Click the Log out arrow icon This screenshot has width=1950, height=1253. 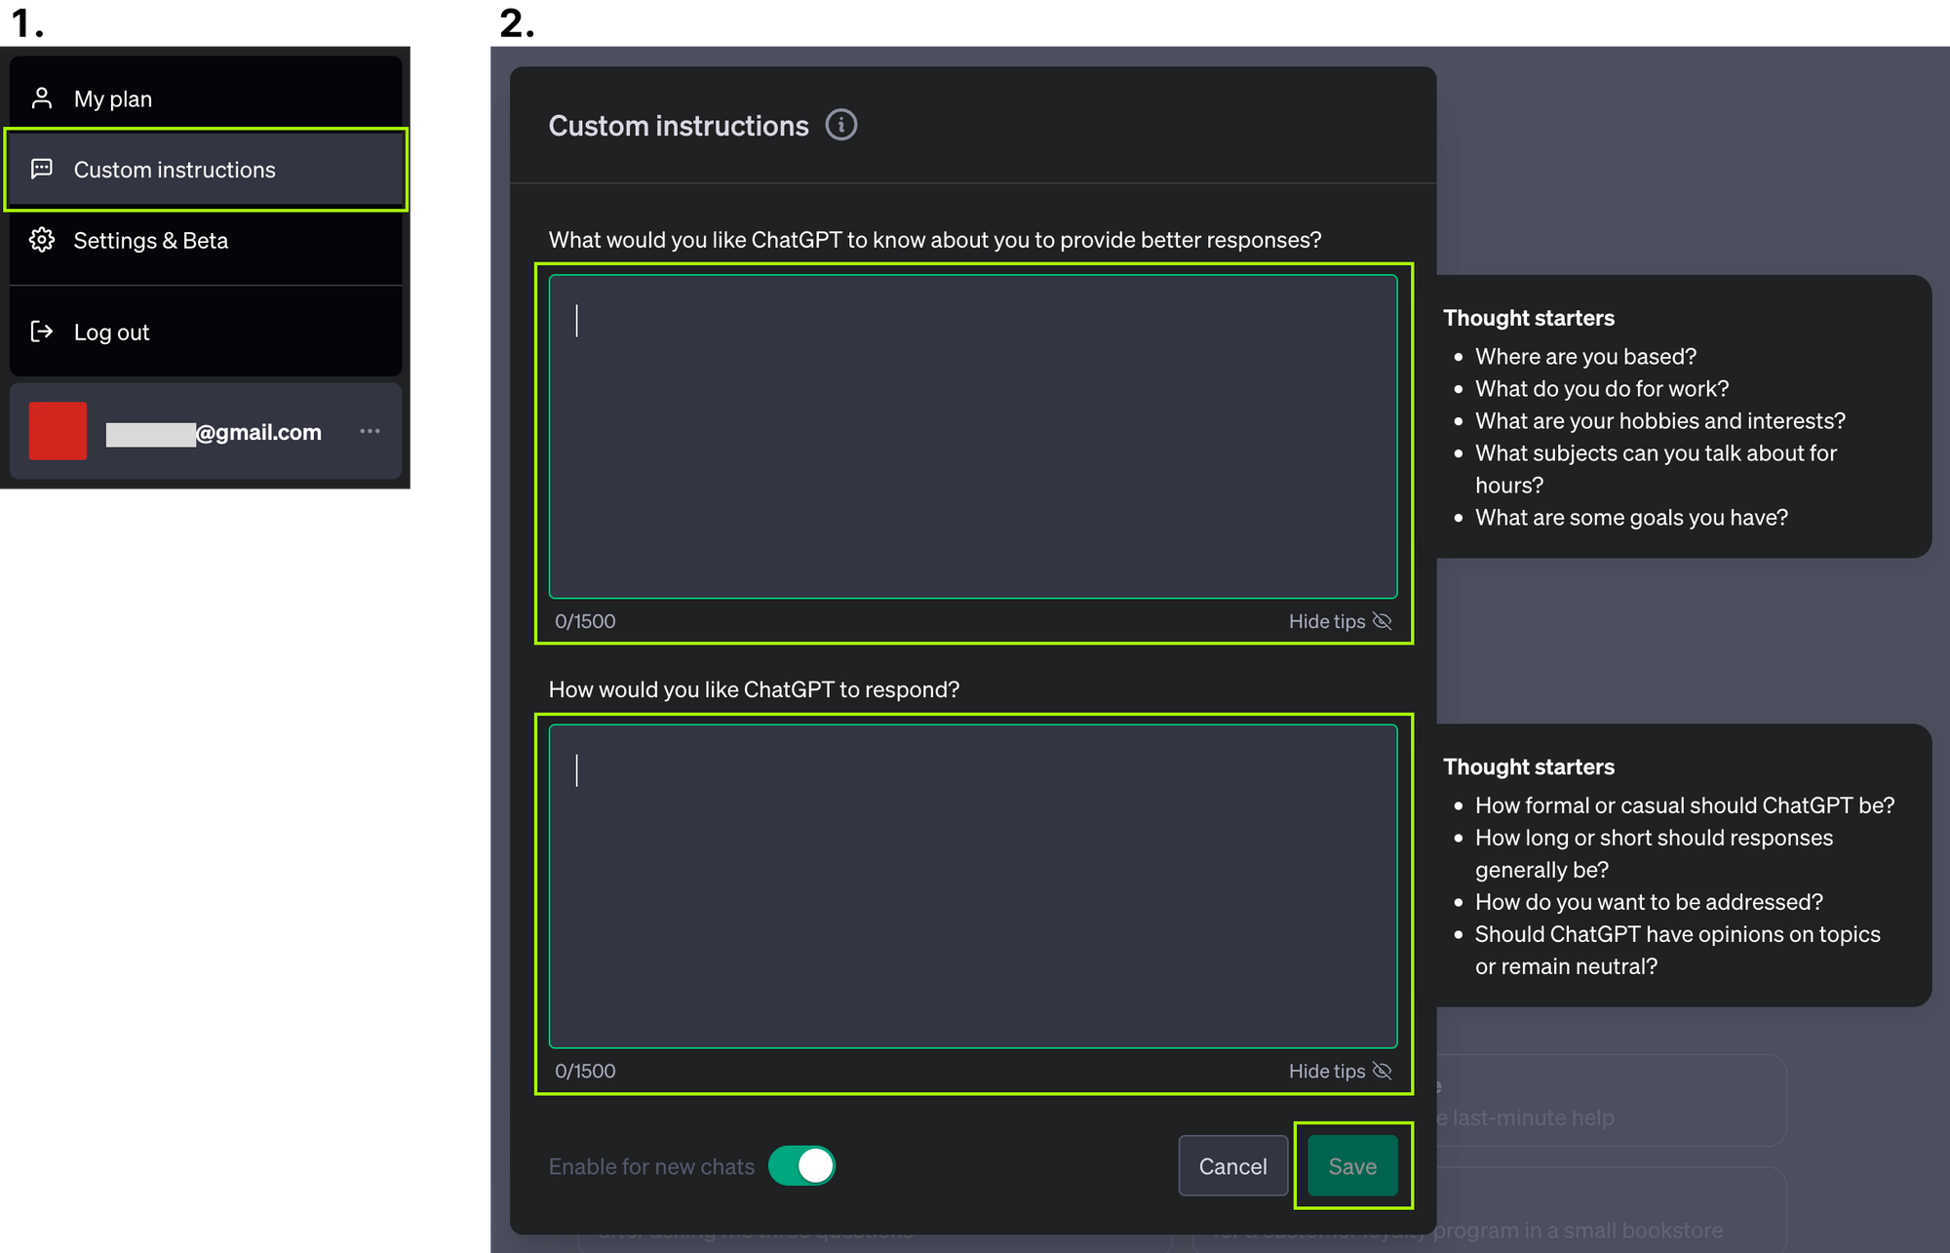[42, 332]
